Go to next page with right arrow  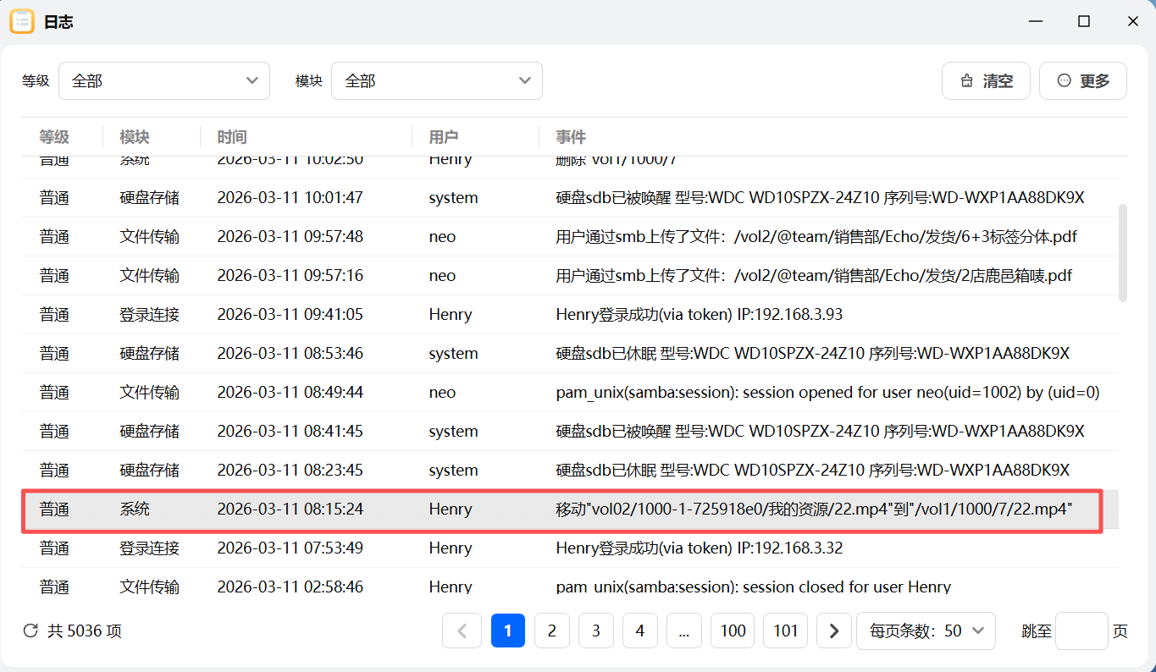(833, 631)
